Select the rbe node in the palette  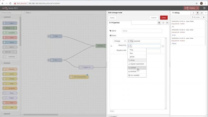pos(10,108)
